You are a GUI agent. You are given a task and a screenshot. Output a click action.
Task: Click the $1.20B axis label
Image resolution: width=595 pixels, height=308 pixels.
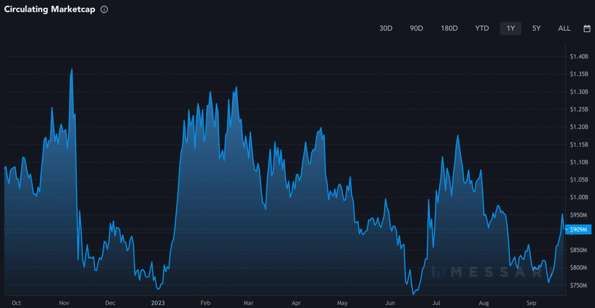[579, 127]
